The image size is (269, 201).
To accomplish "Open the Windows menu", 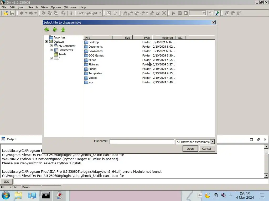I will [70, 7].
